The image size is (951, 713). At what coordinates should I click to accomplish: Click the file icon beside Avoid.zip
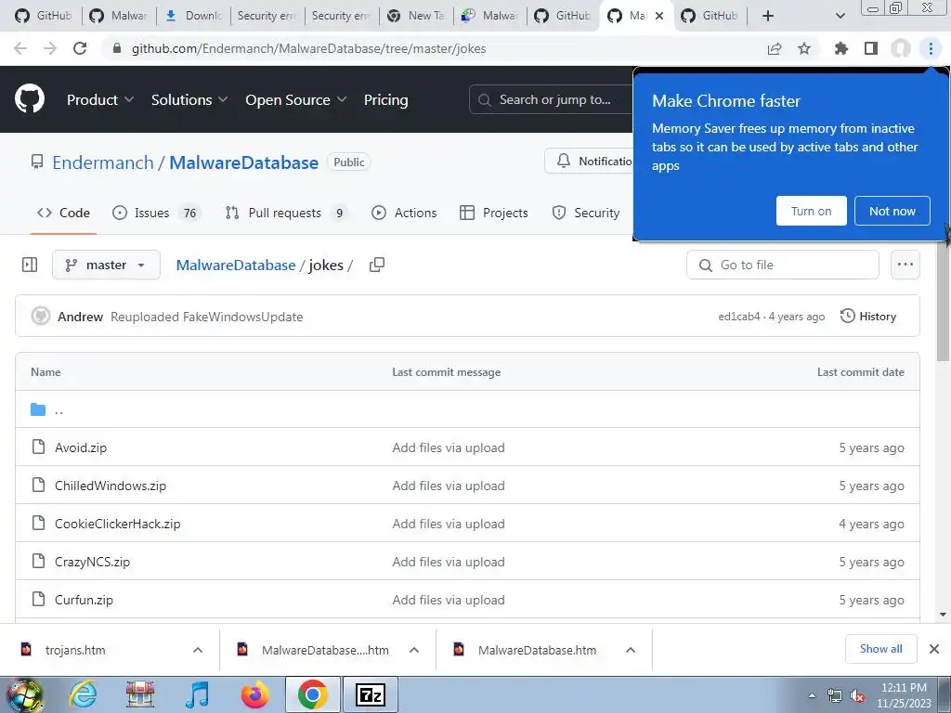[x=38, y=447]
